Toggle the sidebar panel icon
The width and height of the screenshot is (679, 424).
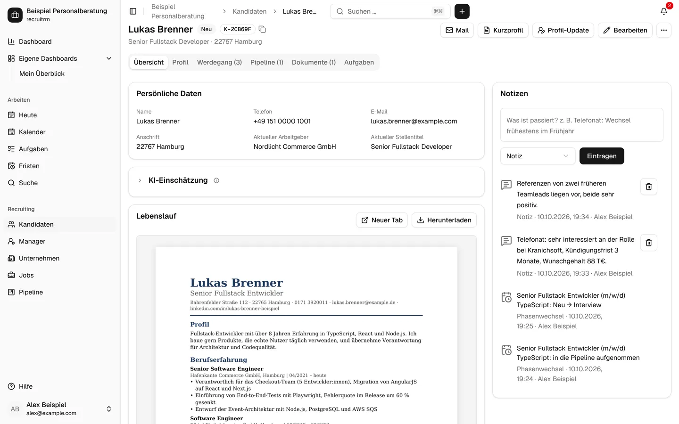(133, 11)
